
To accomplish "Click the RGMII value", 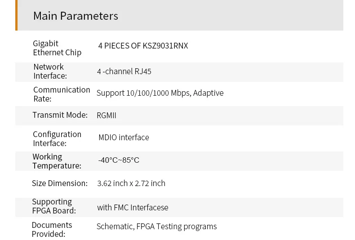I will (x=106, y=116).
